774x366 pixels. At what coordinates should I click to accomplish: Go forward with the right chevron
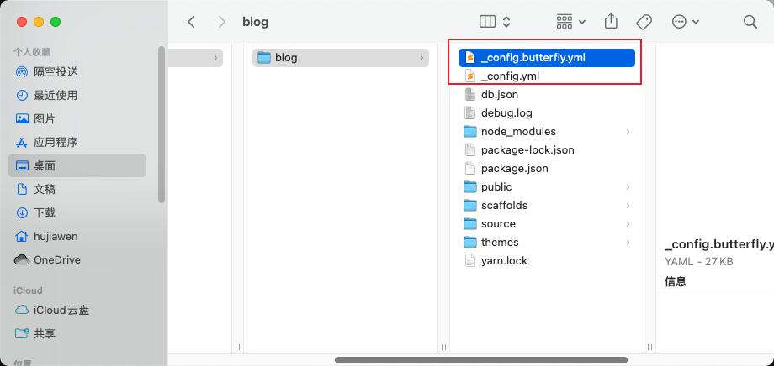pos(221,22)
